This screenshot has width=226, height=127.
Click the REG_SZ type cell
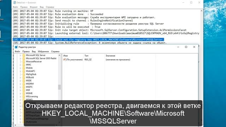click(x=88, y=60)
